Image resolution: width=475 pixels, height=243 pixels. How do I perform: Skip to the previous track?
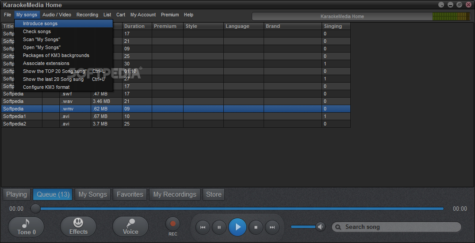(203, 227)
